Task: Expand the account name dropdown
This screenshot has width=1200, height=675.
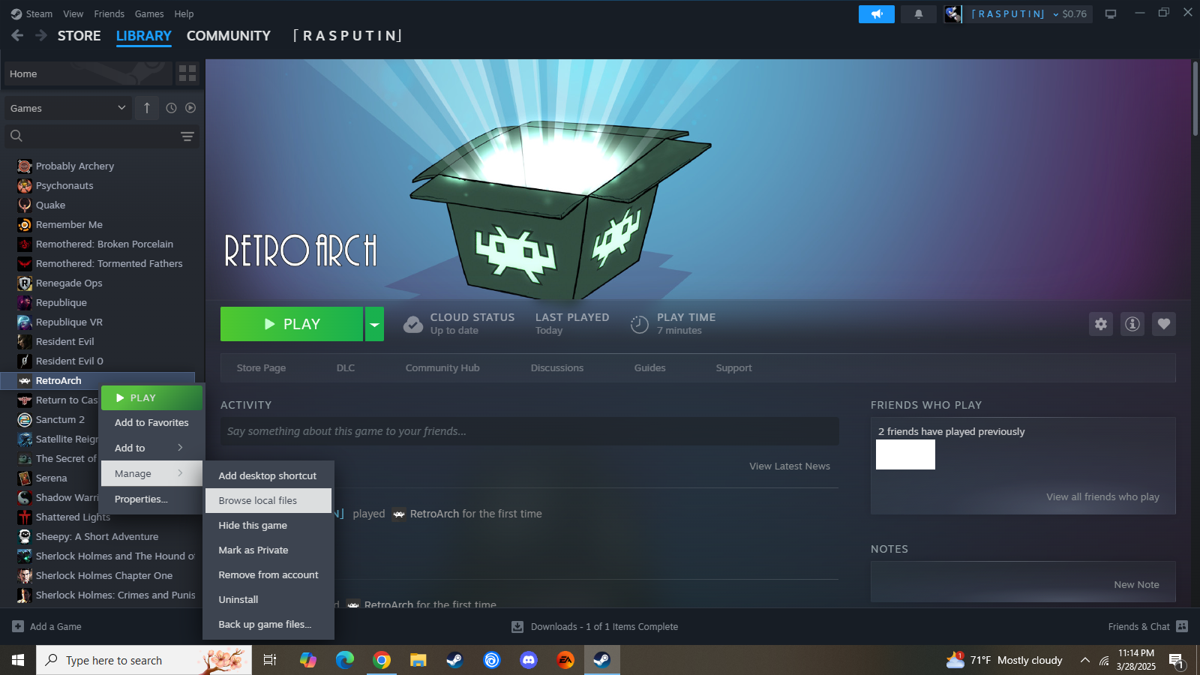Action: (1056, 14)
